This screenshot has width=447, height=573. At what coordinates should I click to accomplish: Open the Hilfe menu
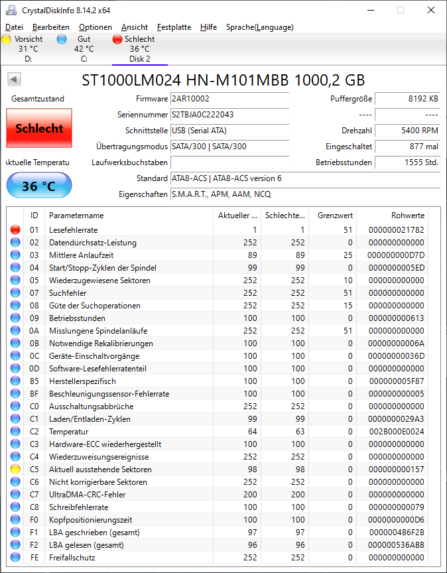pos(208,27)
